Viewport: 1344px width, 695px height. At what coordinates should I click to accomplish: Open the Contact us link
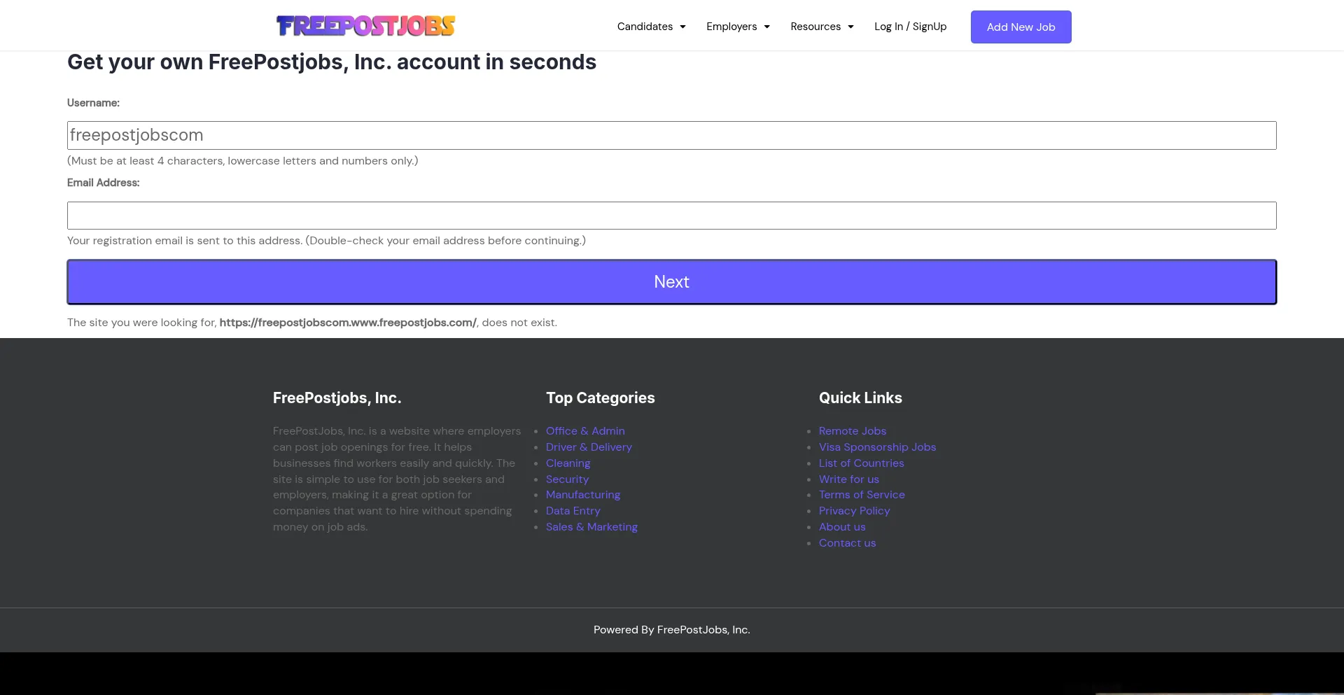(847, 543)
